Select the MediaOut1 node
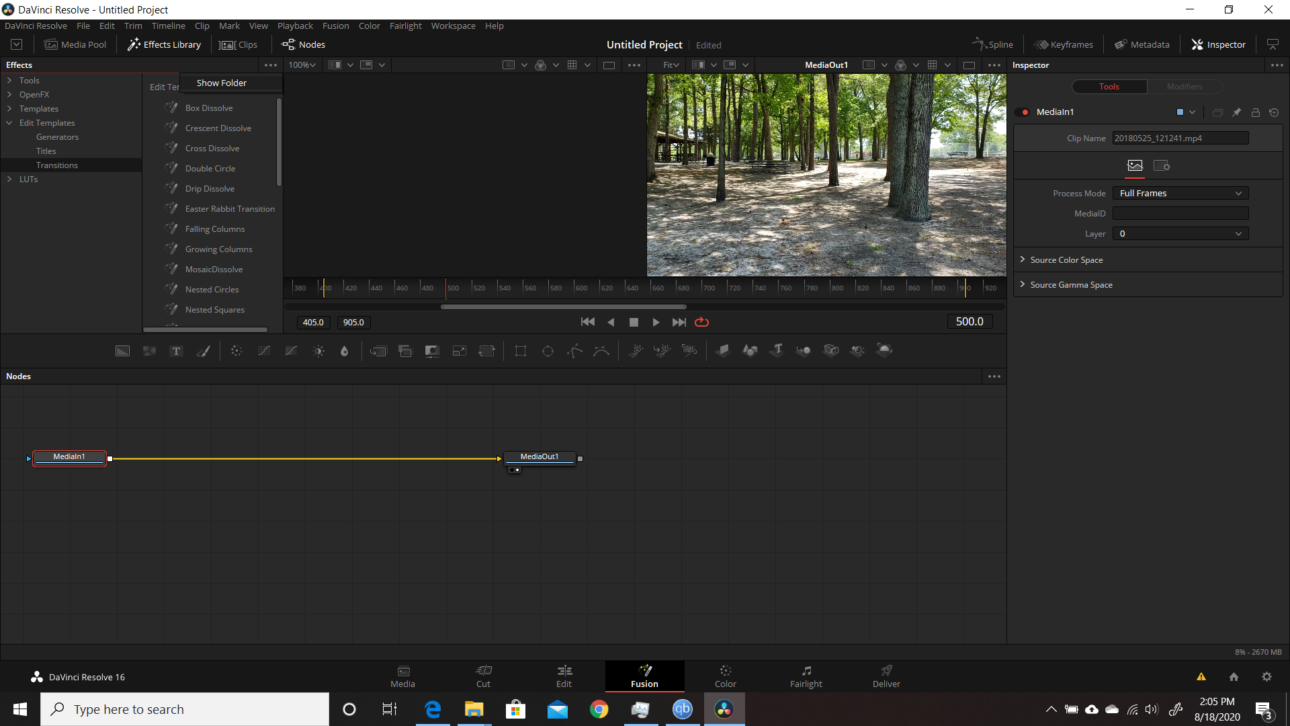The height and width of the screenshot is (726, 1290). pyautogui.click(x=540, y=458)
